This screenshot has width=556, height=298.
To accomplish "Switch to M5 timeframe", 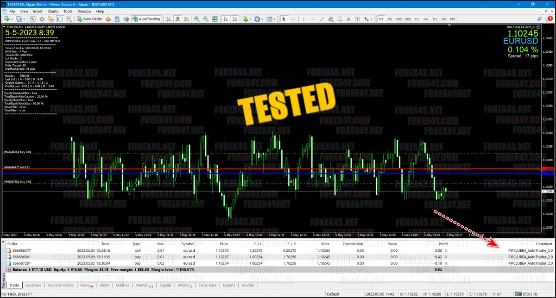I will point(390,19).
